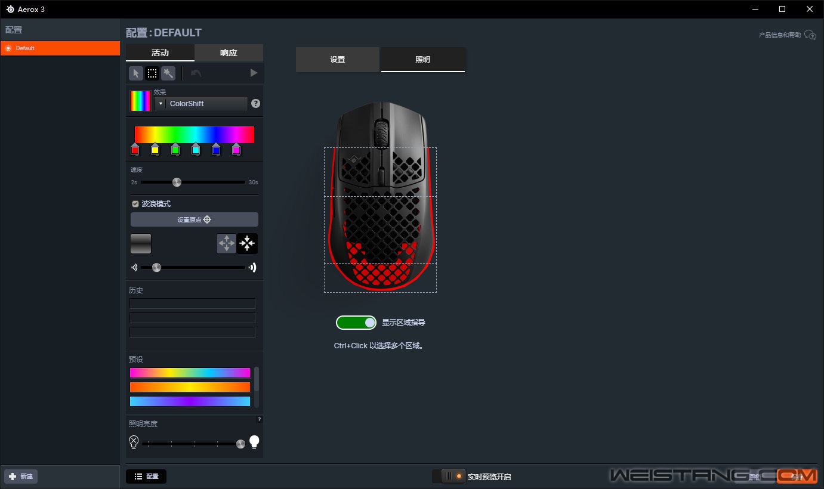Click on the rainbow gradient bar
This screenshot has width=824, height=489.
195,135
